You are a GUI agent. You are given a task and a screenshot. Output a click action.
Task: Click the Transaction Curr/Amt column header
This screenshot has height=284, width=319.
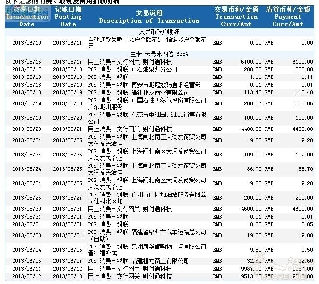(237, 16)
